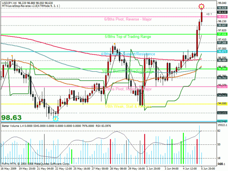Click the FxPro MT4 copyright text
The width and height of the screenshot is (228, 171).
tap(36, 164)
